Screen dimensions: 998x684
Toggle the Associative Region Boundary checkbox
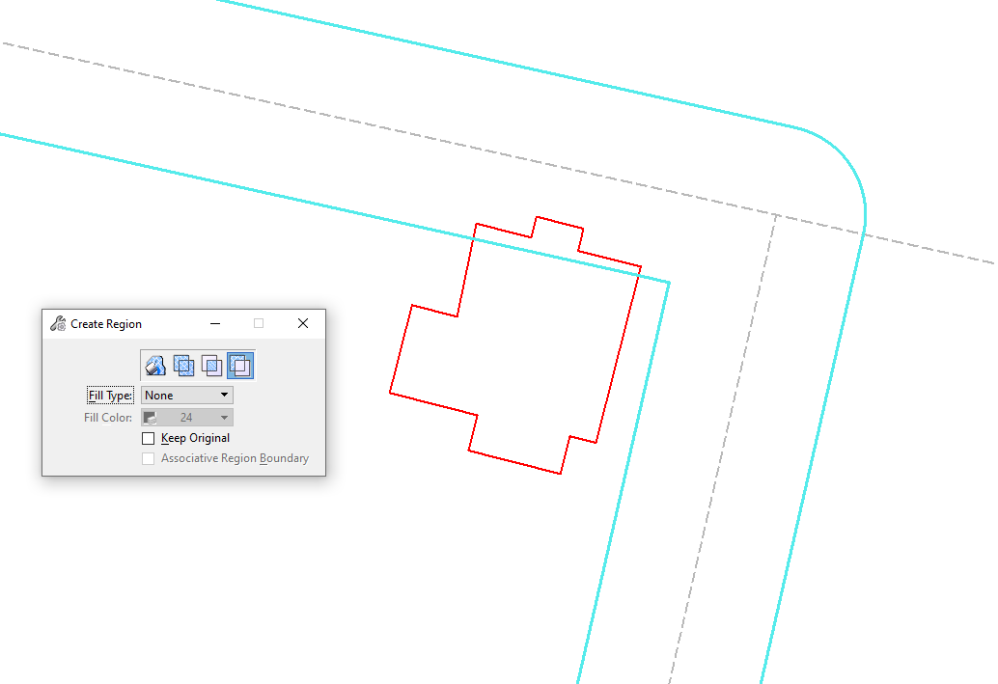pos(149,458)
